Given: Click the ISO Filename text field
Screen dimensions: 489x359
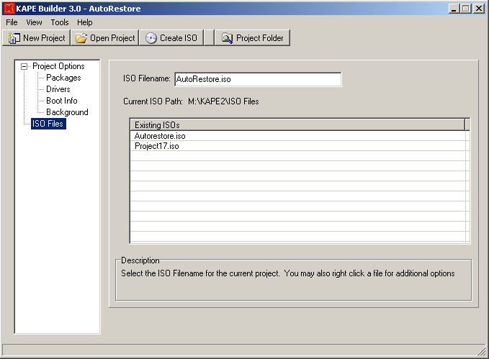Looking at the screenshot, I should (257, 79).
